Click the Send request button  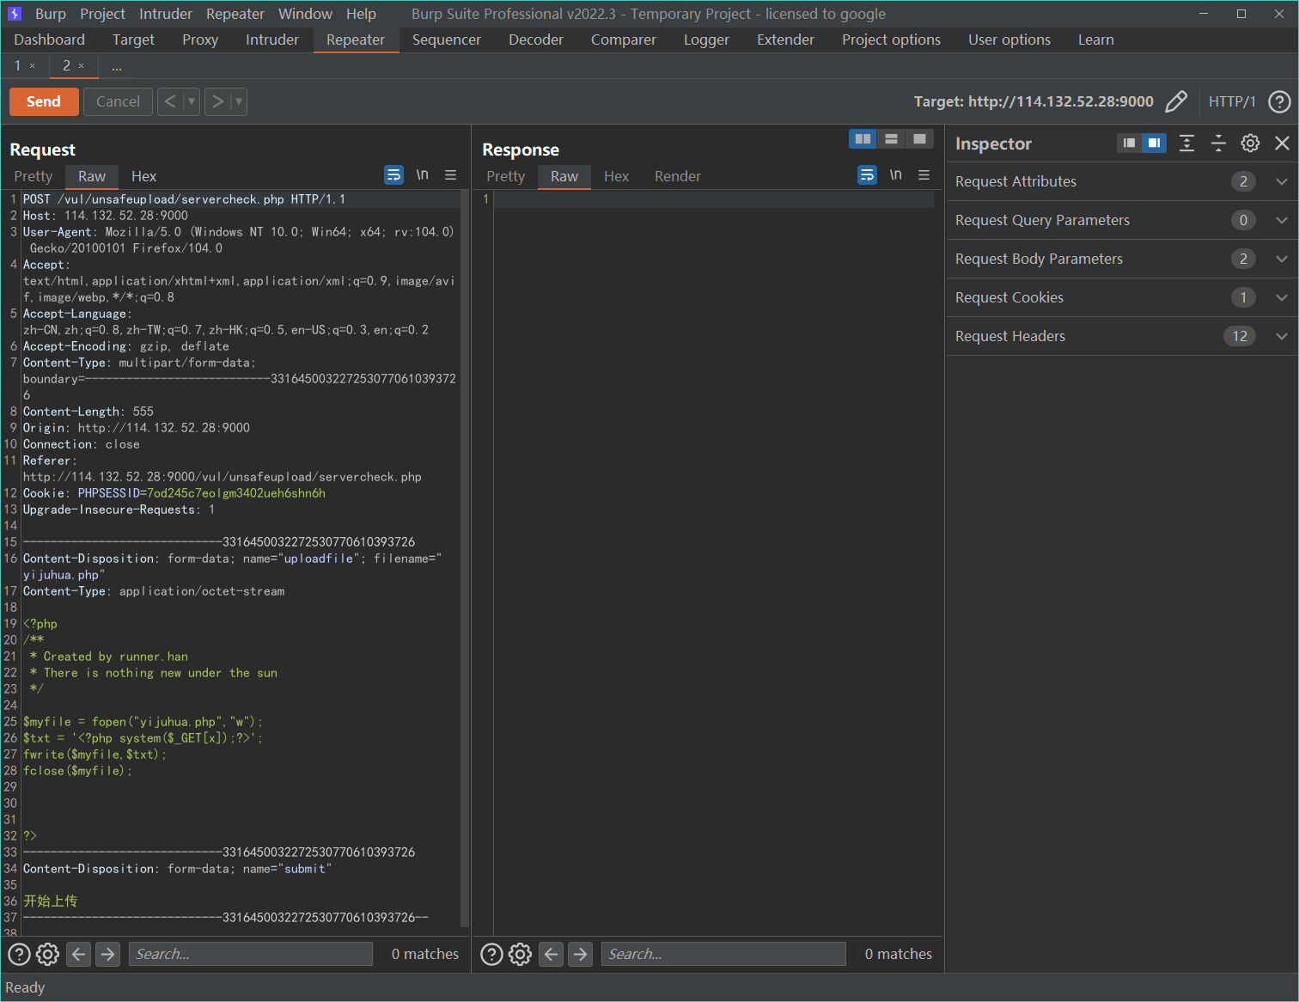point(44,101)
